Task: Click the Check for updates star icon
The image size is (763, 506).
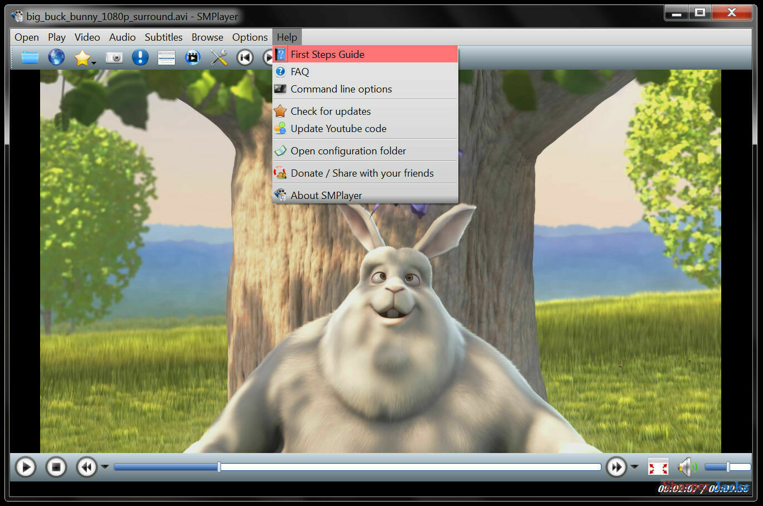Action: point(280,111)
